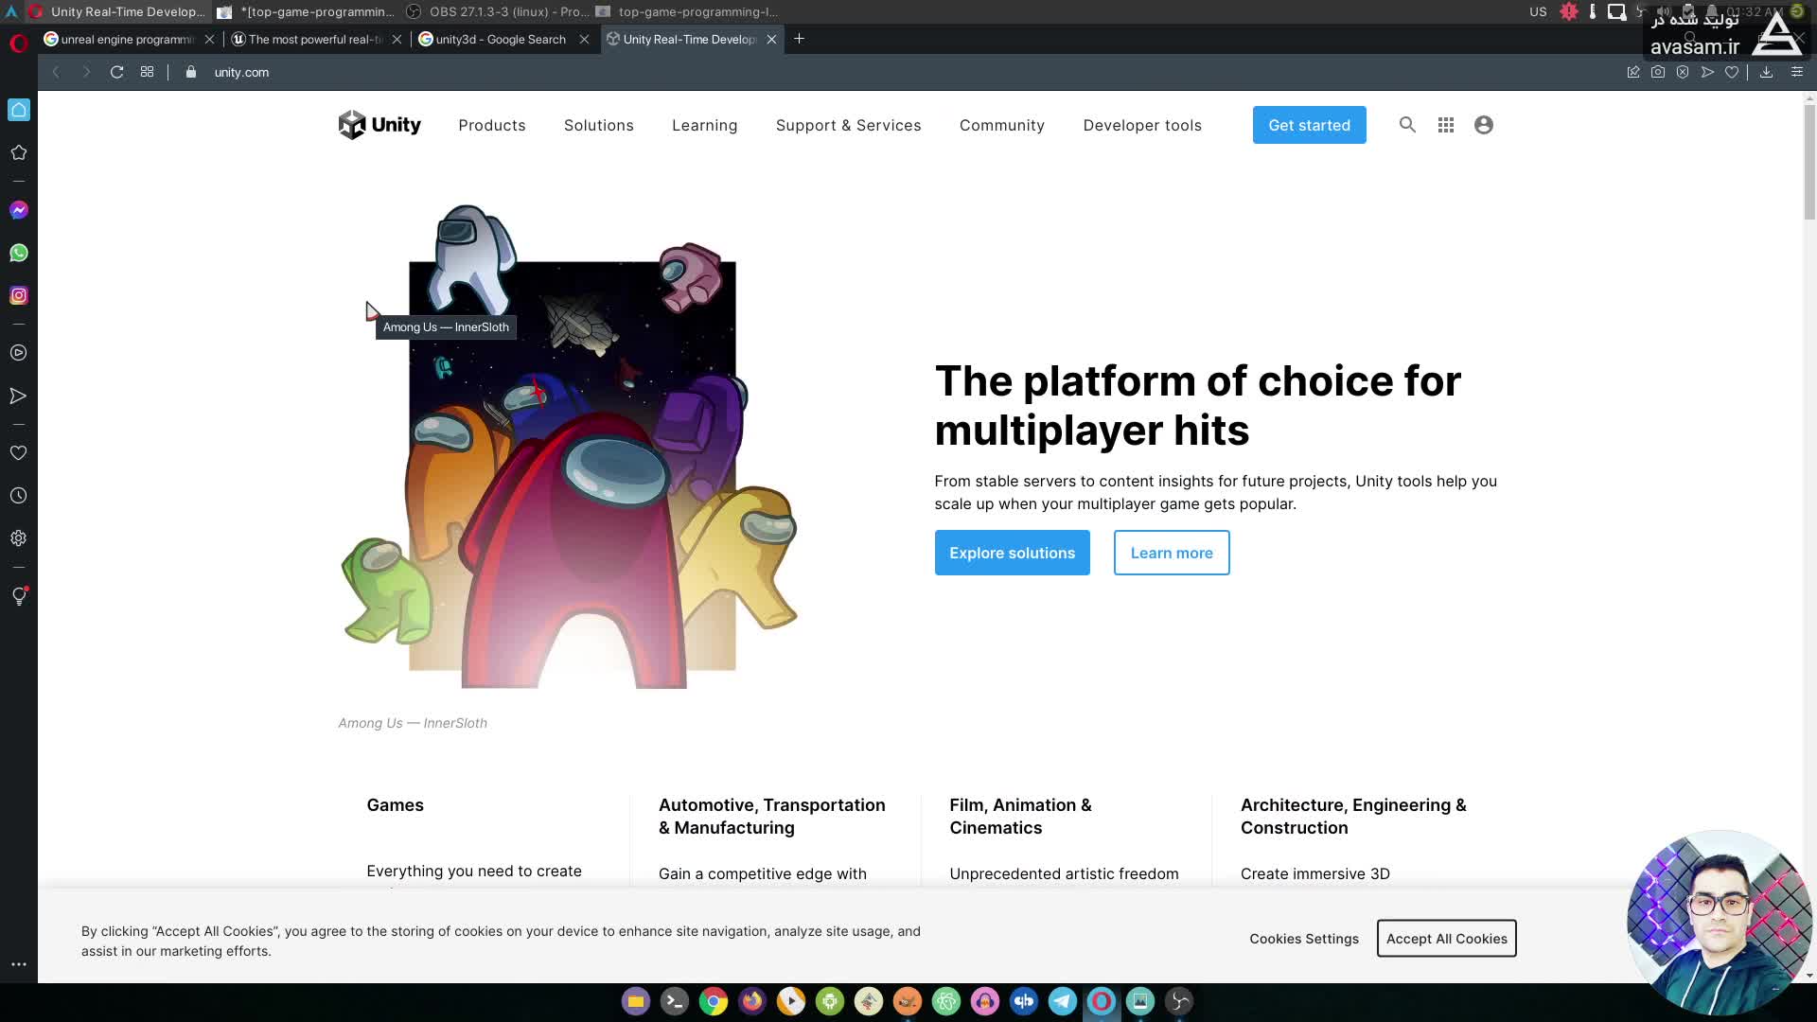Screen dimensions: 1817x1022
Task: Open a new tab with plus button
Action: (x=799, y=39)
